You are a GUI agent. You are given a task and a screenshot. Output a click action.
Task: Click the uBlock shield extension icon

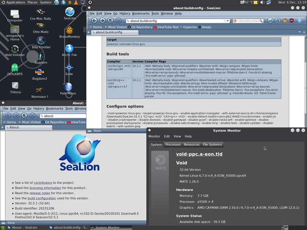pos(292,21)
